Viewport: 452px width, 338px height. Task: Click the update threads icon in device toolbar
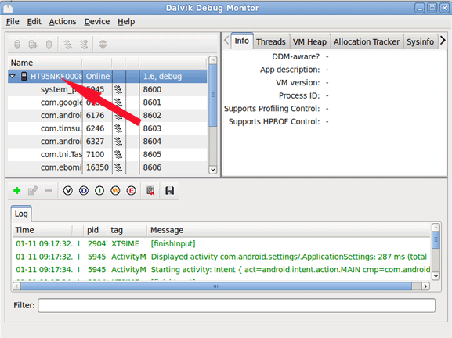(67, 44)
